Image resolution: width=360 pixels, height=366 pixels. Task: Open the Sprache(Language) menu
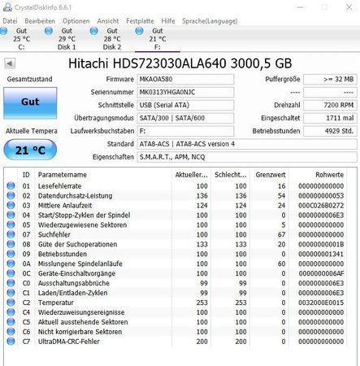pos(210,21)
